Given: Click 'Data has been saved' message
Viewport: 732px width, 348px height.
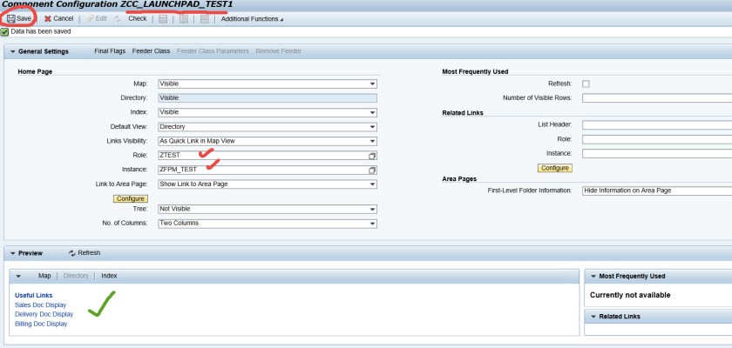Looking at the screenshot, I should click(x=41, y=31).
